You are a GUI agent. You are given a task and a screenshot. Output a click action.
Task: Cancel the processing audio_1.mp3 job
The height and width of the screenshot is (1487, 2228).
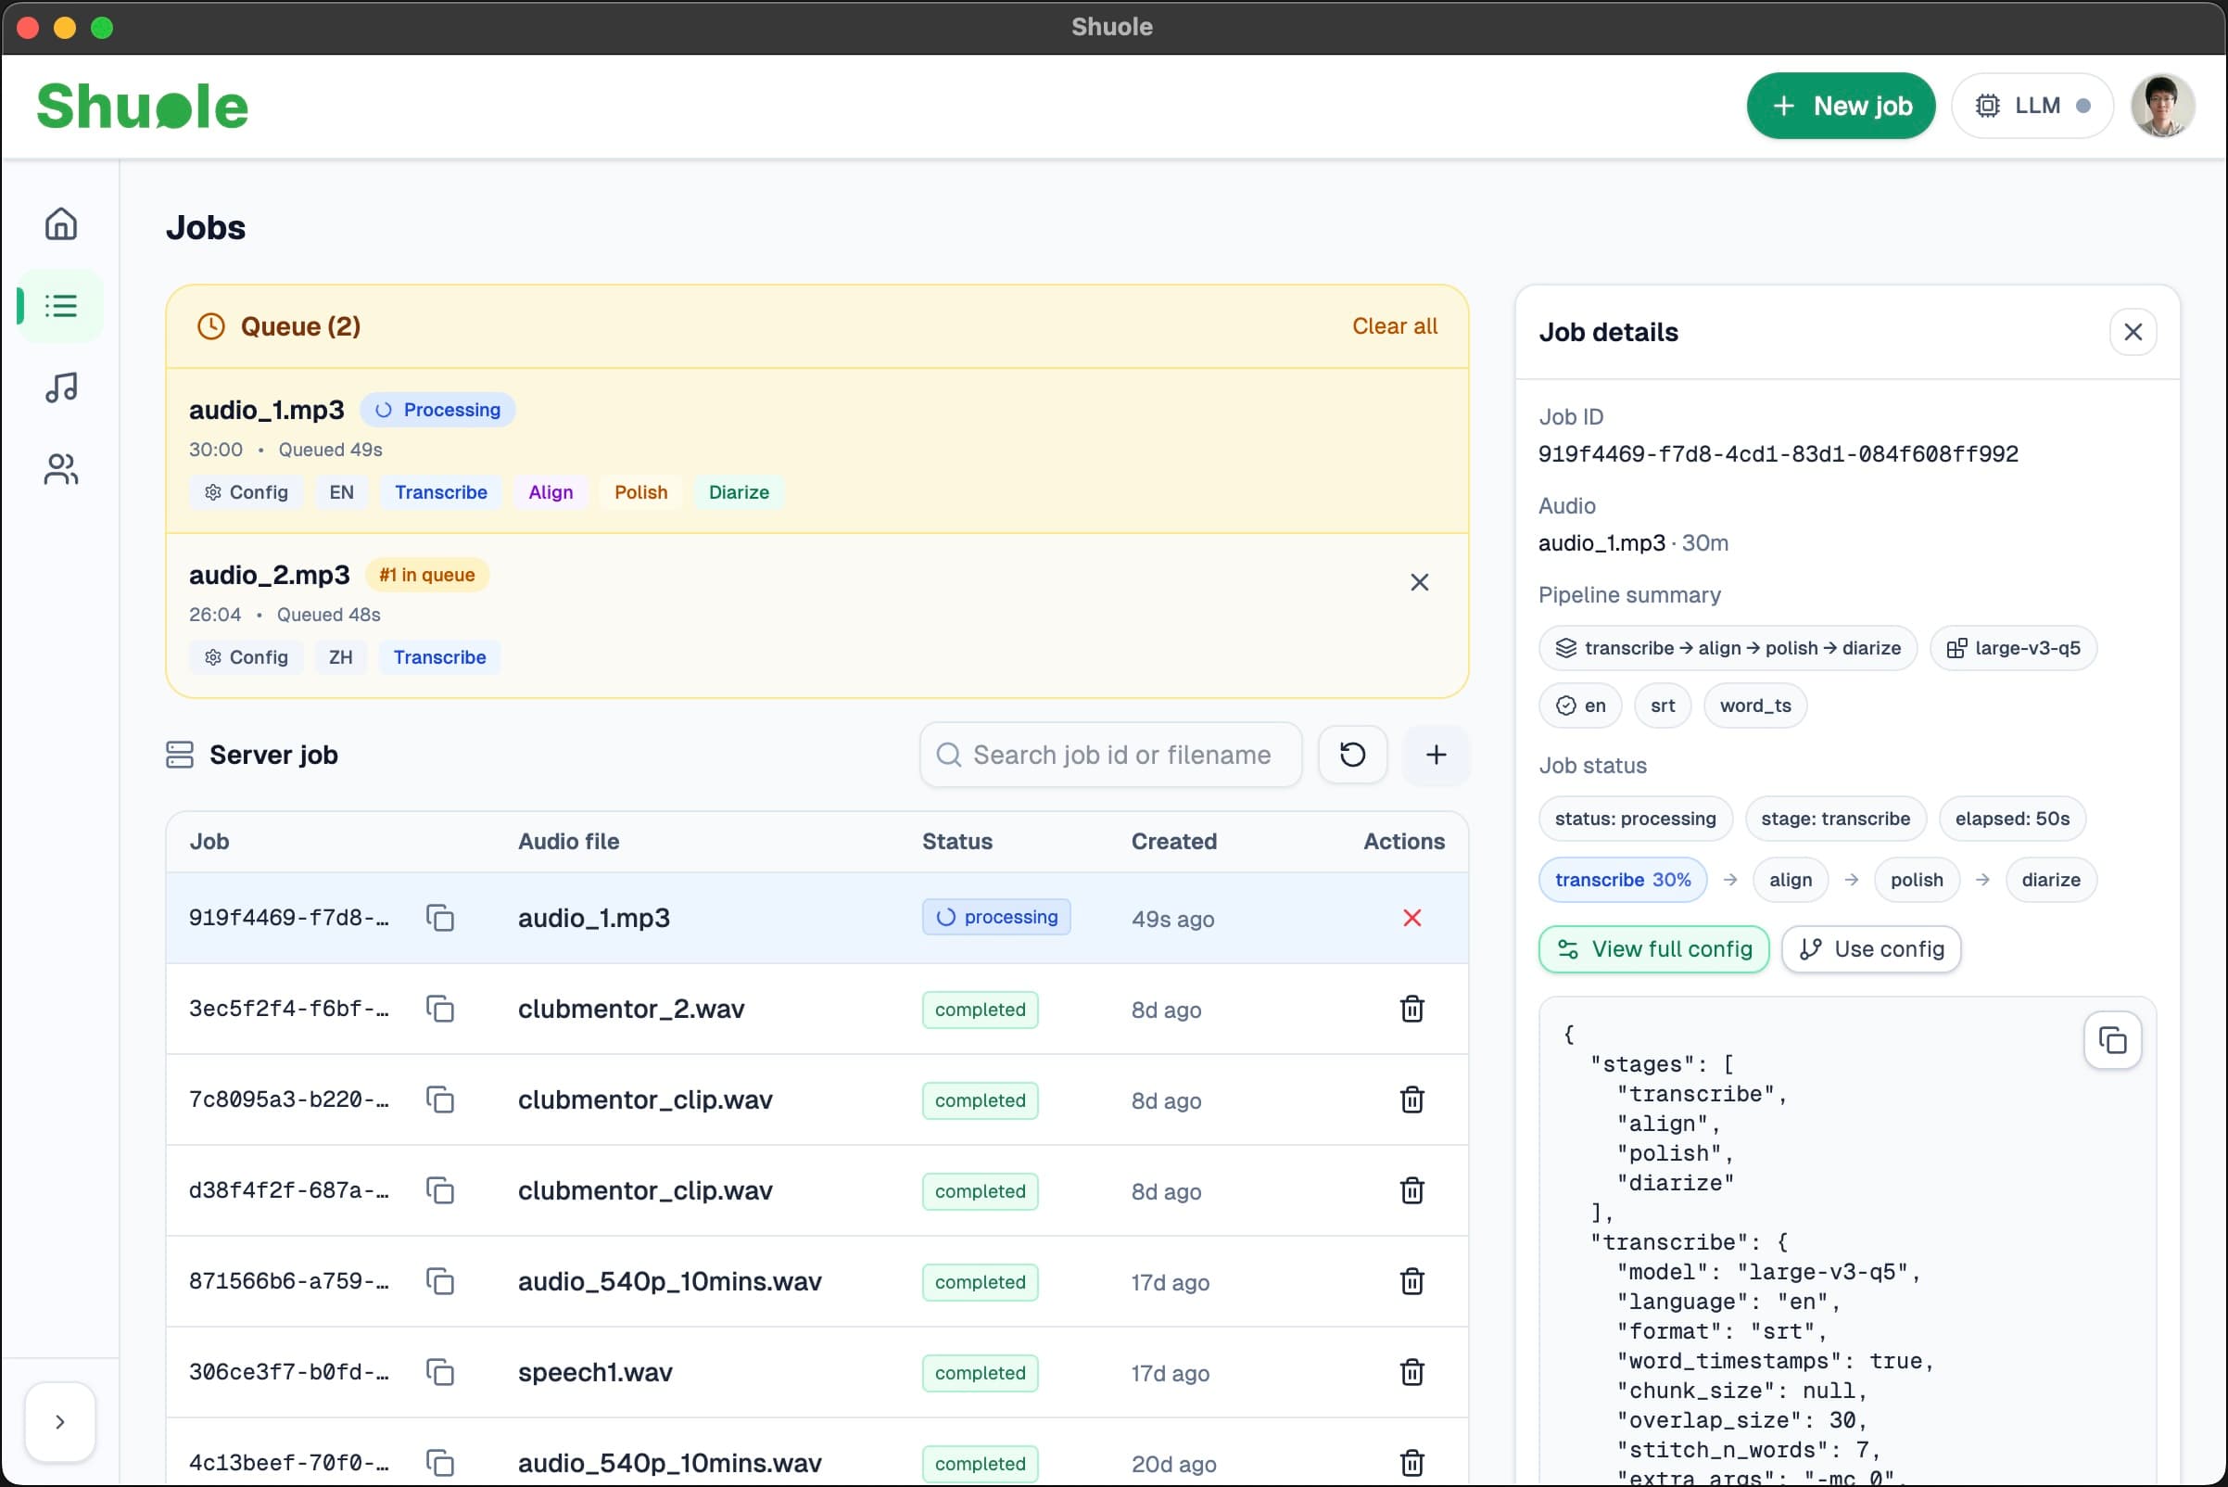[x=1411, y=917]
